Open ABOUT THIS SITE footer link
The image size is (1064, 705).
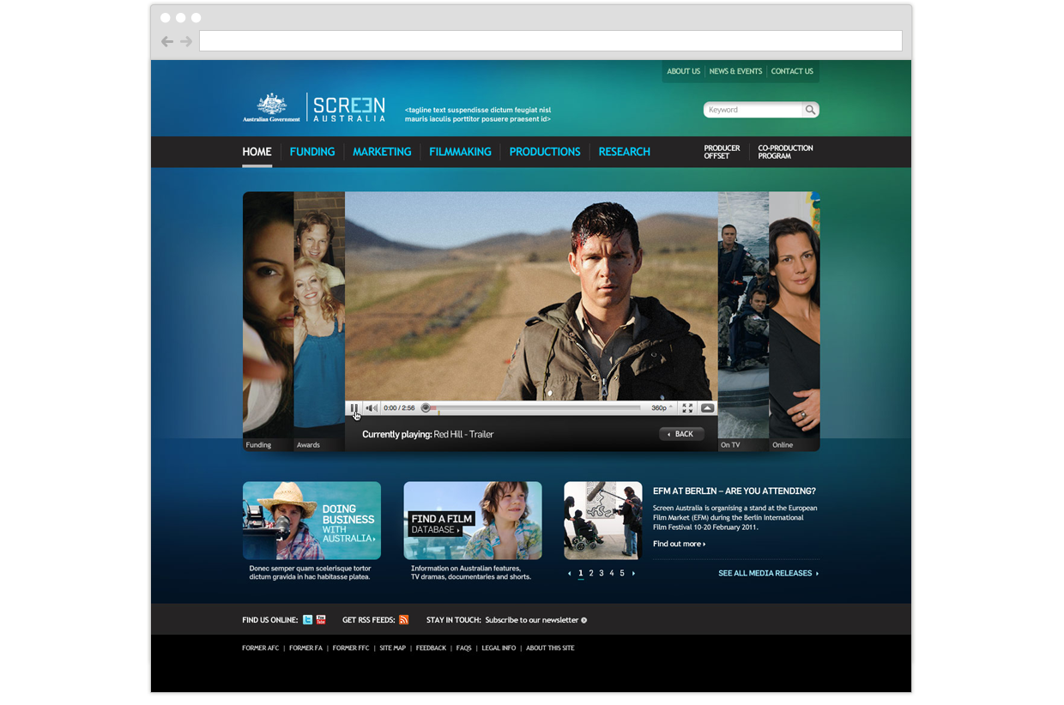(x=550, y=648)
